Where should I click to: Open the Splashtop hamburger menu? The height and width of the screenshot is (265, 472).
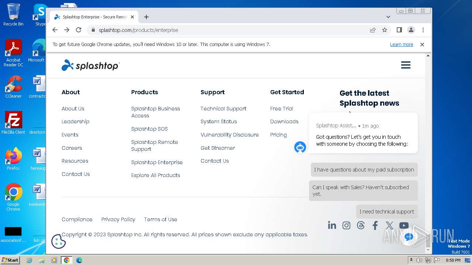click(x=406, y=65)
